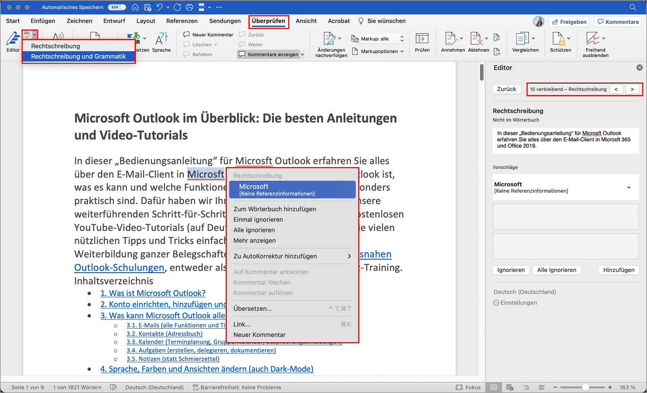Select Rechtschreibung und Grammatik menu entry

(79, 57)
